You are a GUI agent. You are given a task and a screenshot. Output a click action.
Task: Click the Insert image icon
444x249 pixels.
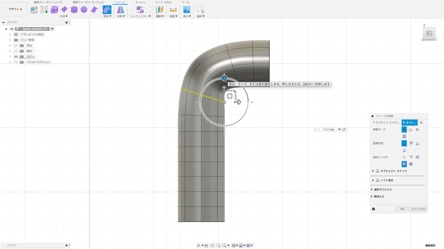[186, 10]
